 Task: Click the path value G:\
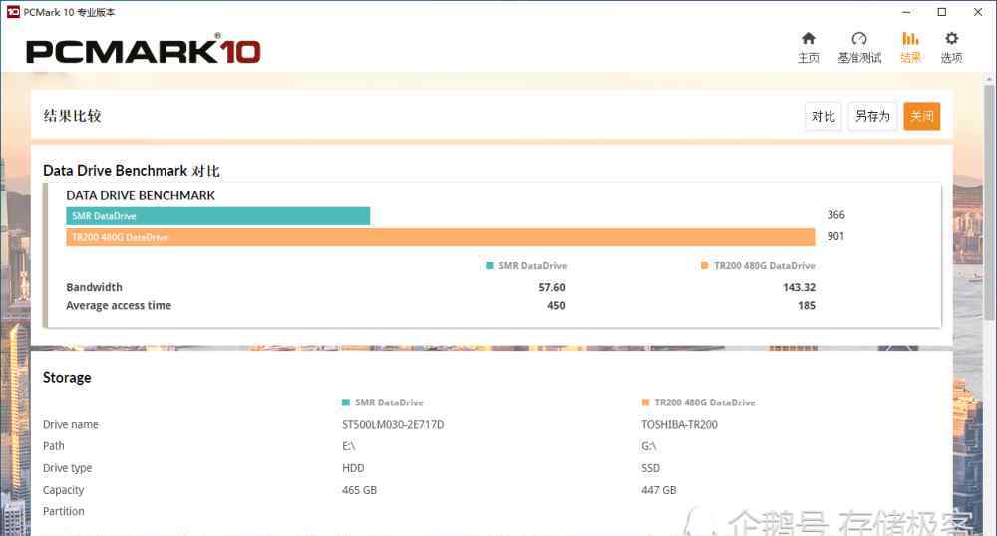pyautogui.click(x=649, y=446)
